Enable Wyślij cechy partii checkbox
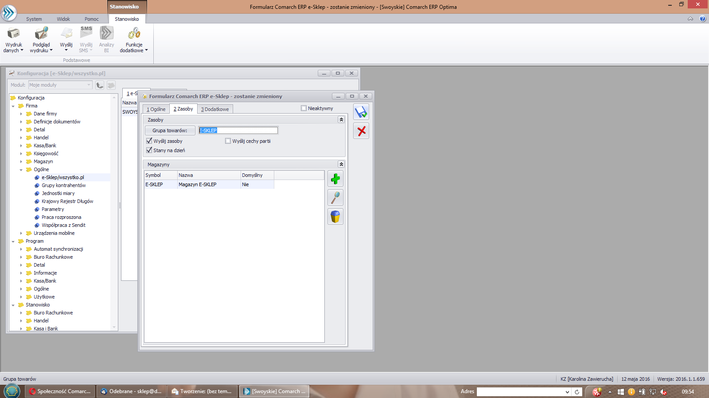This screenshot has width=709, height=398. click(228, 141)
